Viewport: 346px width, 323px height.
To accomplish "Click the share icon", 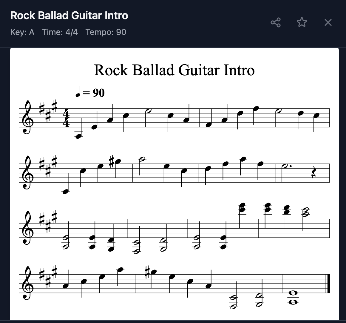I will pos(276,22).
